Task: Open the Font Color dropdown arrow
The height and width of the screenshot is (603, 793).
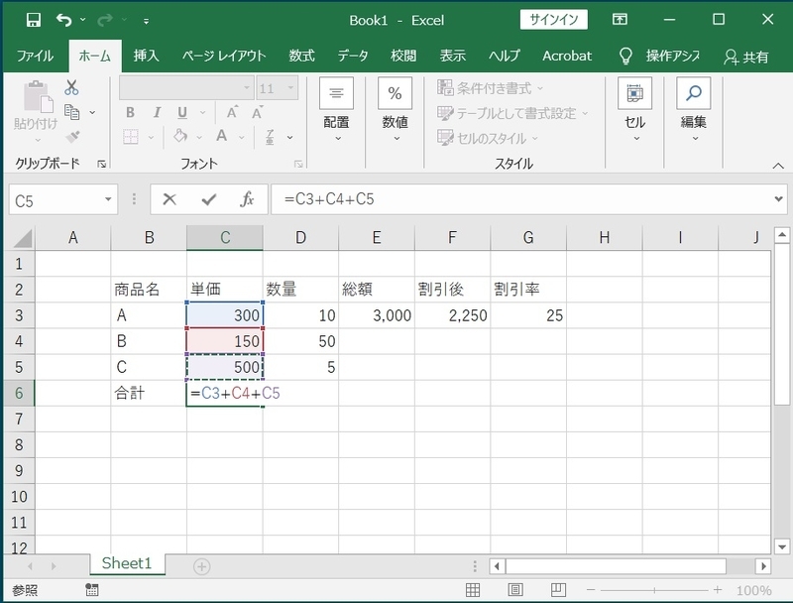Action: point(240,136)
